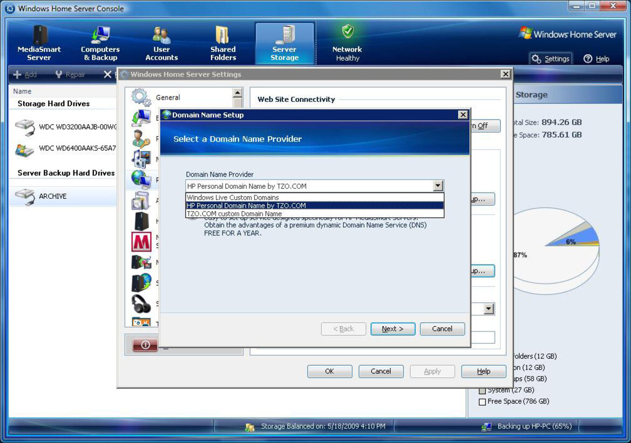The width and height of the screenshot is (631, 443).
Task: Choose highlighted HP Personal Domain Name option
Action: pos(315,206)
